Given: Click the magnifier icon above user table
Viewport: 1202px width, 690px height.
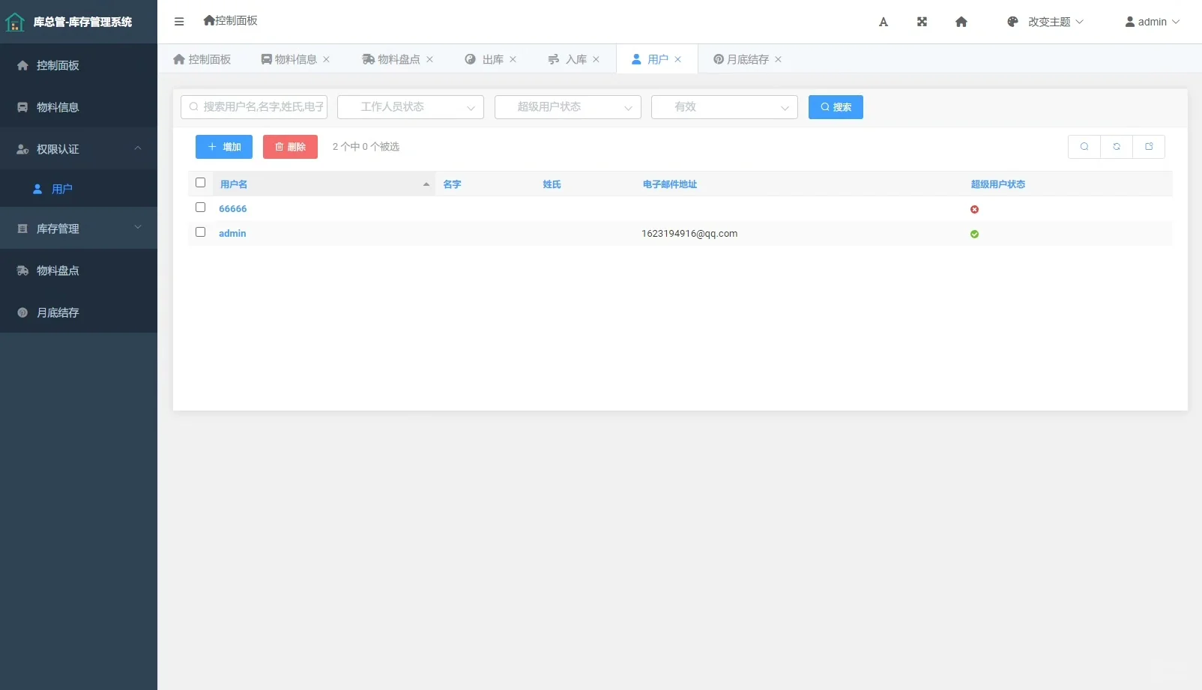Looking at the screenshot, I should 1084,147.
